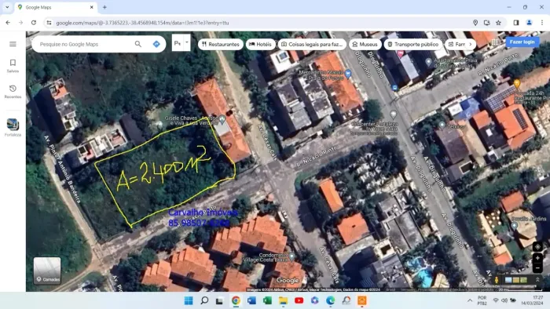Viewport: 550px width, 309px height.
Task: Click the search magnifier in Maps
Action: coord(138,44)
